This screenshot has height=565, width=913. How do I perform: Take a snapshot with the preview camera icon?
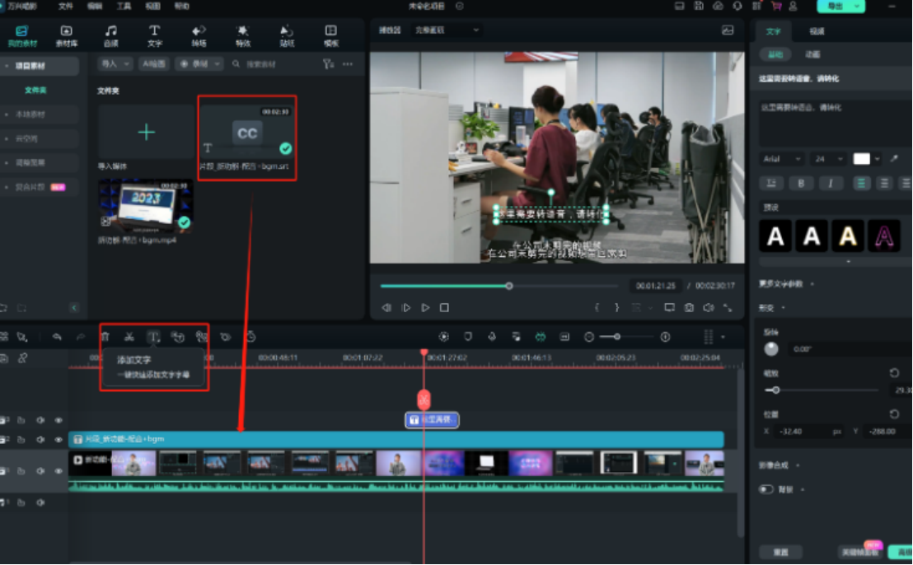click(x=689, y=308)
